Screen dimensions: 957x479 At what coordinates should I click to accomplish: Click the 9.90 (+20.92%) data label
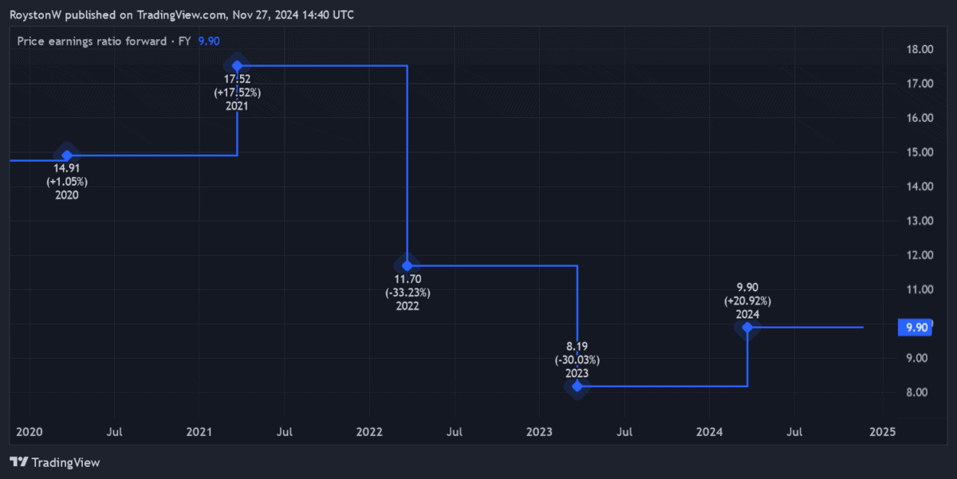[747, 300]
